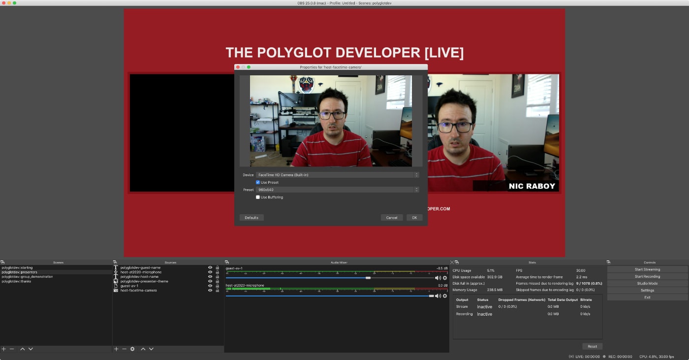The image size is (689, 360).
Task: Reset statistics with the Reset button
Action: [x=592, y=346]
